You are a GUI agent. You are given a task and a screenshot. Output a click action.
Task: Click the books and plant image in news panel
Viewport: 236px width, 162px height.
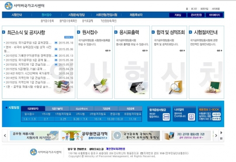[62, 87]
